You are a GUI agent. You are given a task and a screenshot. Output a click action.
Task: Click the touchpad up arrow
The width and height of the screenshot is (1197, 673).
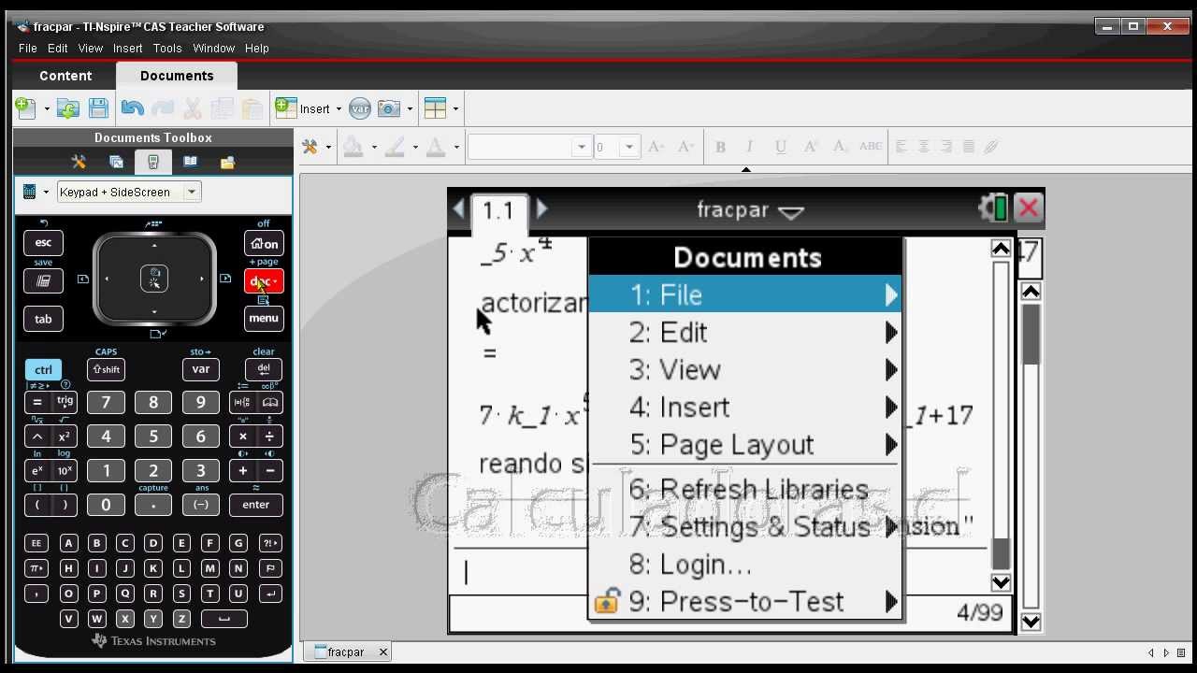tap(154, 245)
